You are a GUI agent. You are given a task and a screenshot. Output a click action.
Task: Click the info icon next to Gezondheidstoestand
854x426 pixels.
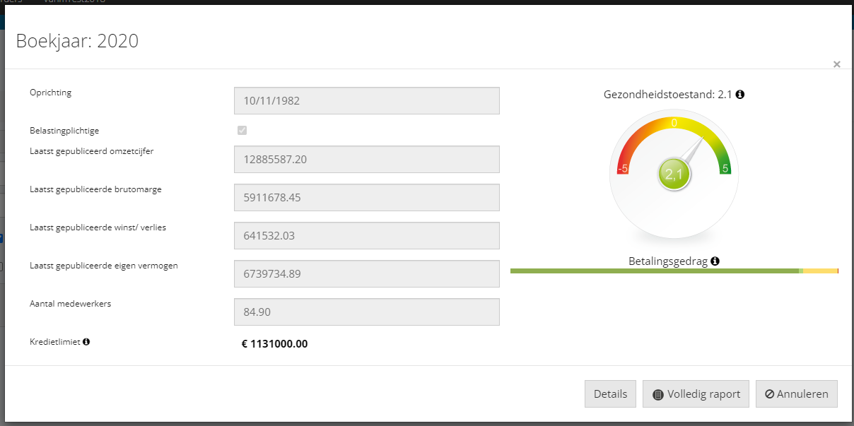tap(740, 94)
